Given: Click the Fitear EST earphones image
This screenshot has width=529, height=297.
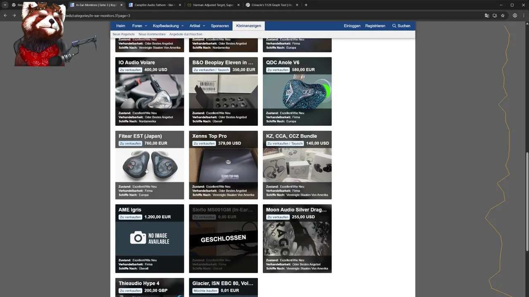Looking at the screenshot, I should click(150, 165).
